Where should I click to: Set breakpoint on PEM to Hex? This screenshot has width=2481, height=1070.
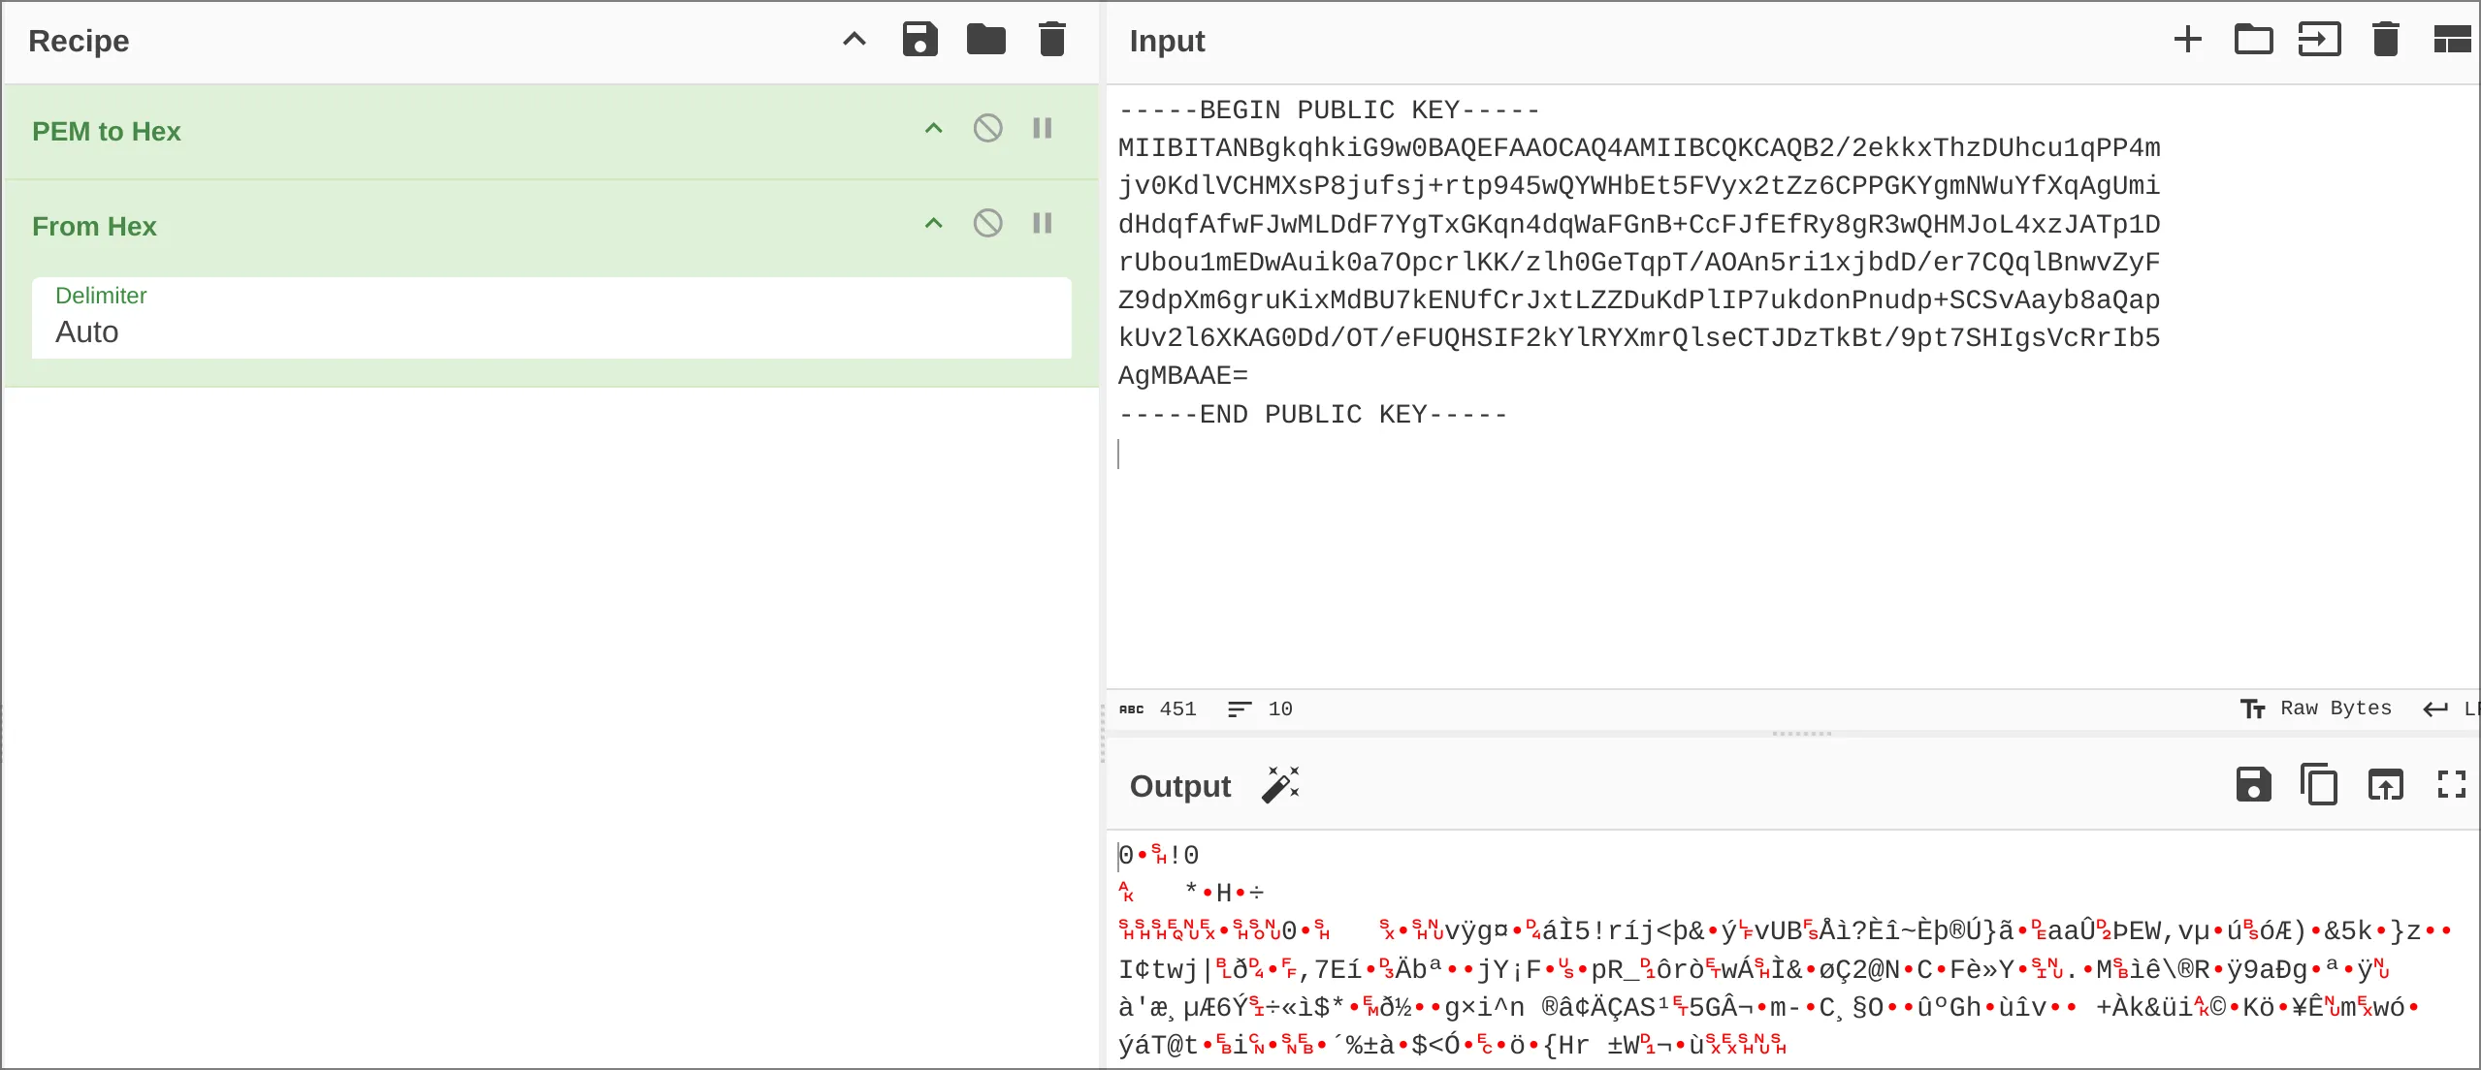tap(1043, 129)
